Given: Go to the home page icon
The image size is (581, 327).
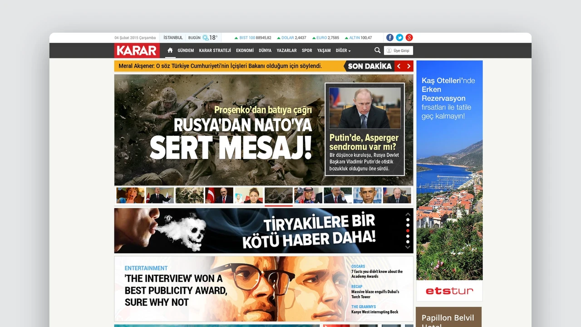Looking at the screenshot, I should pyautogui.click(x=170, y=50).
